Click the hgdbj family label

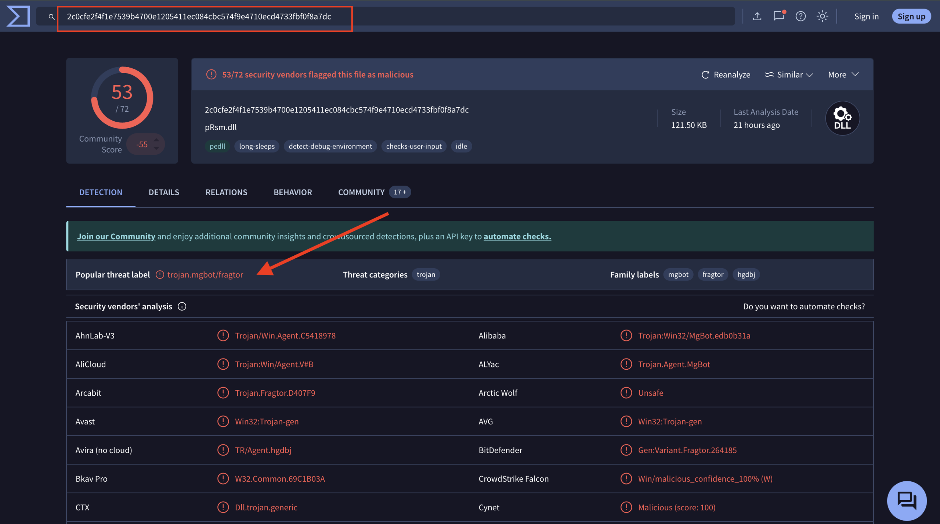tap(746, 274)
